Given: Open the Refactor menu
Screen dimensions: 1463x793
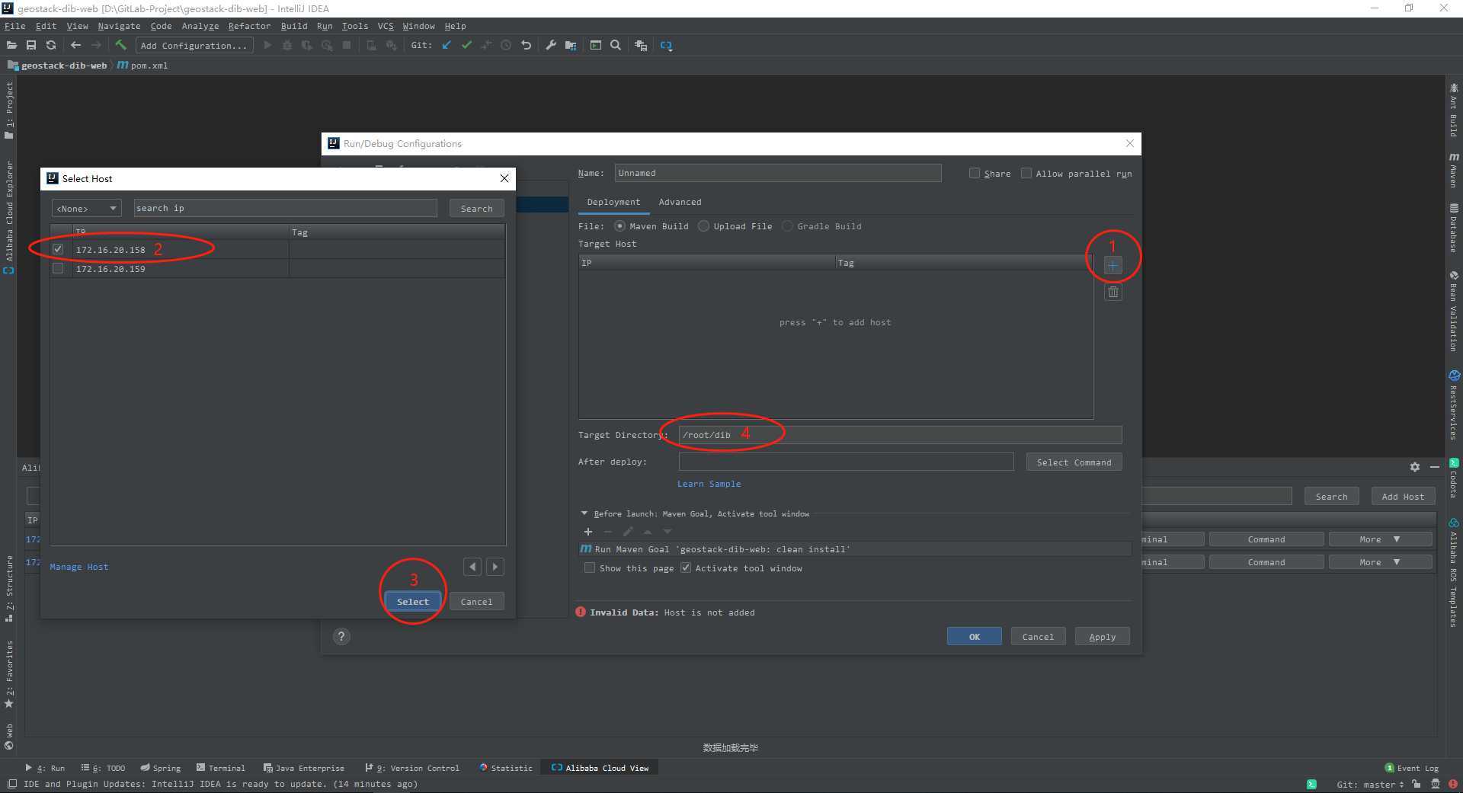Looking at the screenshot, I should click(x=249, y=26).
